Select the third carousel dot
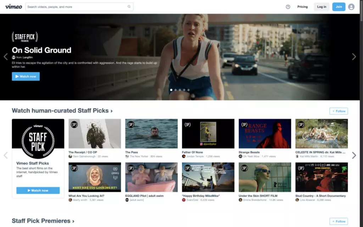The height and width of the screenshot is (227, 363). click(x=180, y=90)
